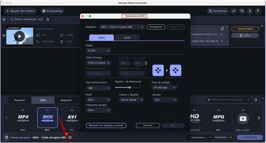Click the format detection icon at bottom left
266x143 pixels.
point(6,137)
